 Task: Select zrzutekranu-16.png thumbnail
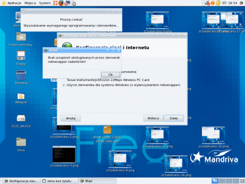(x=213, y=135)
